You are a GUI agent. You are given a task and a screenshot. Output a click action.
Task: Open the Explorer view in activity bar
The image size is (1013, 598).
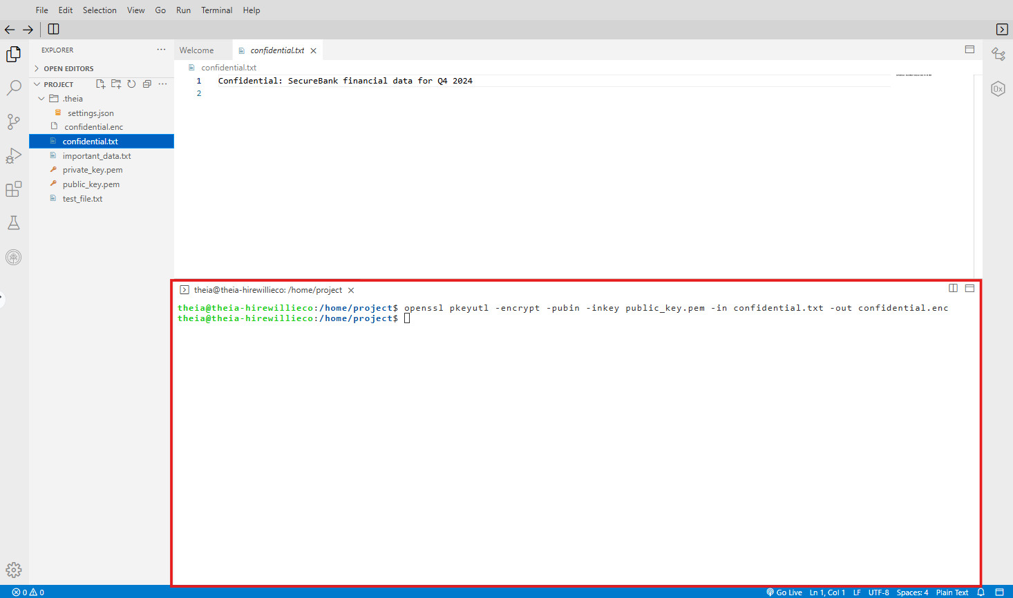tap(14, 54)
